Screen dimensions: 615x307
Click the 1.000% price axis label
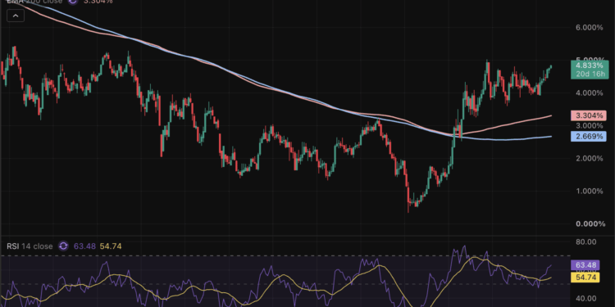point(590,191)
